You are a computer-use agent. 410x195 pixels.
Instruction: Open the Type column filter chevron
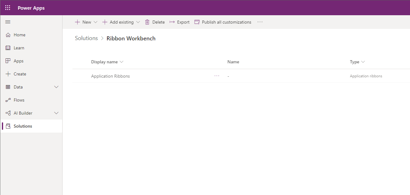point(363,62)
